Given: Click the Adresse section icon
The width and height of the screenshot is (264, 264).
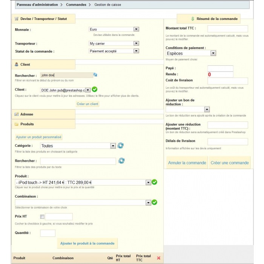Looking at the screenshot, I should coord(17,114).
